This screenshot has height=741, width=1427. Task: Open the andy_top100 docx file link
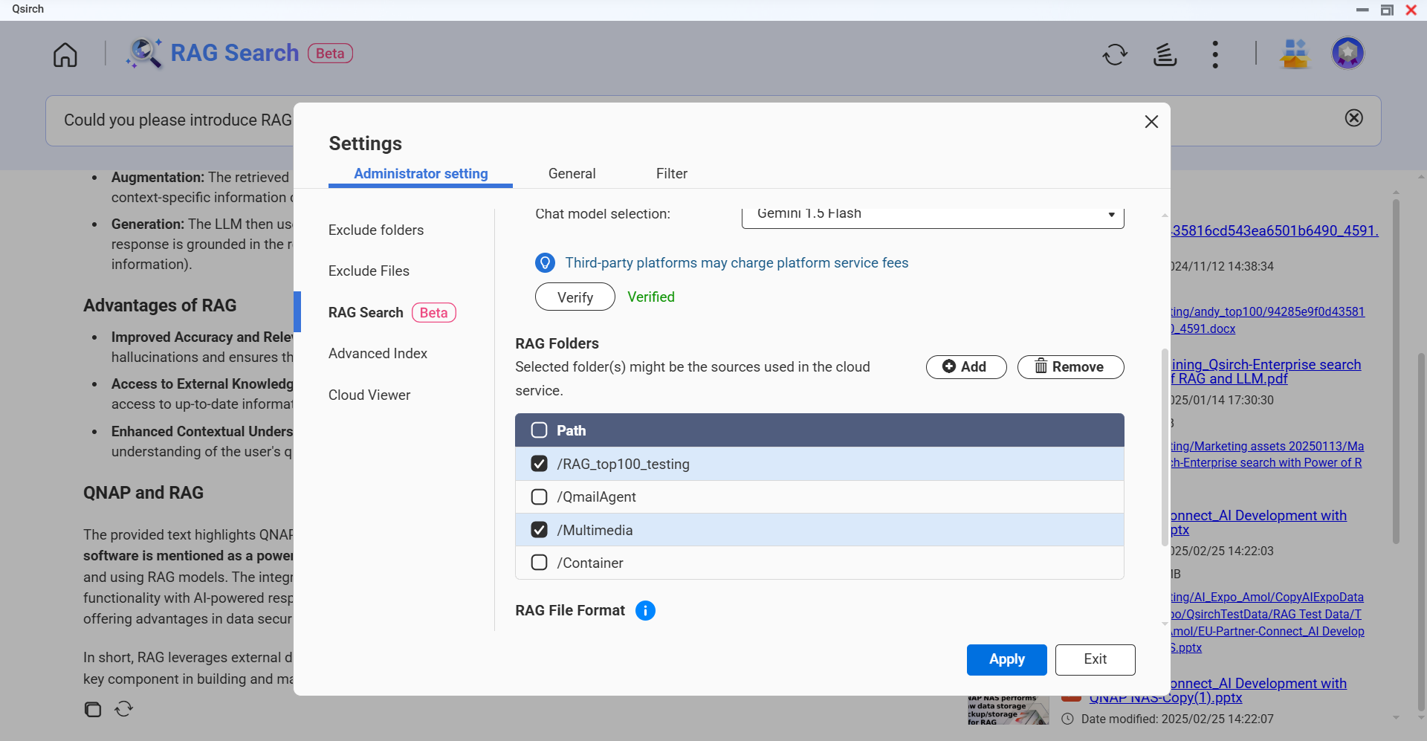click(1268, 320)
